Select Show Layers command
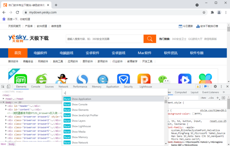 [113, 121]
